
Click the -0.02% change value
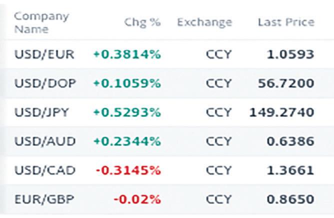(x=137, y=199)
